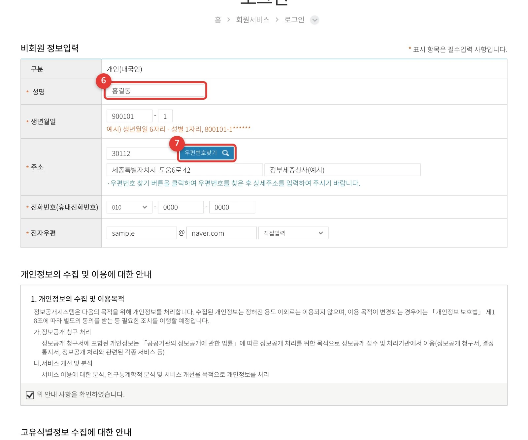The image size is (528, 440).
Task: Click the 비회원 정보입력 heading
Action: 50,48
